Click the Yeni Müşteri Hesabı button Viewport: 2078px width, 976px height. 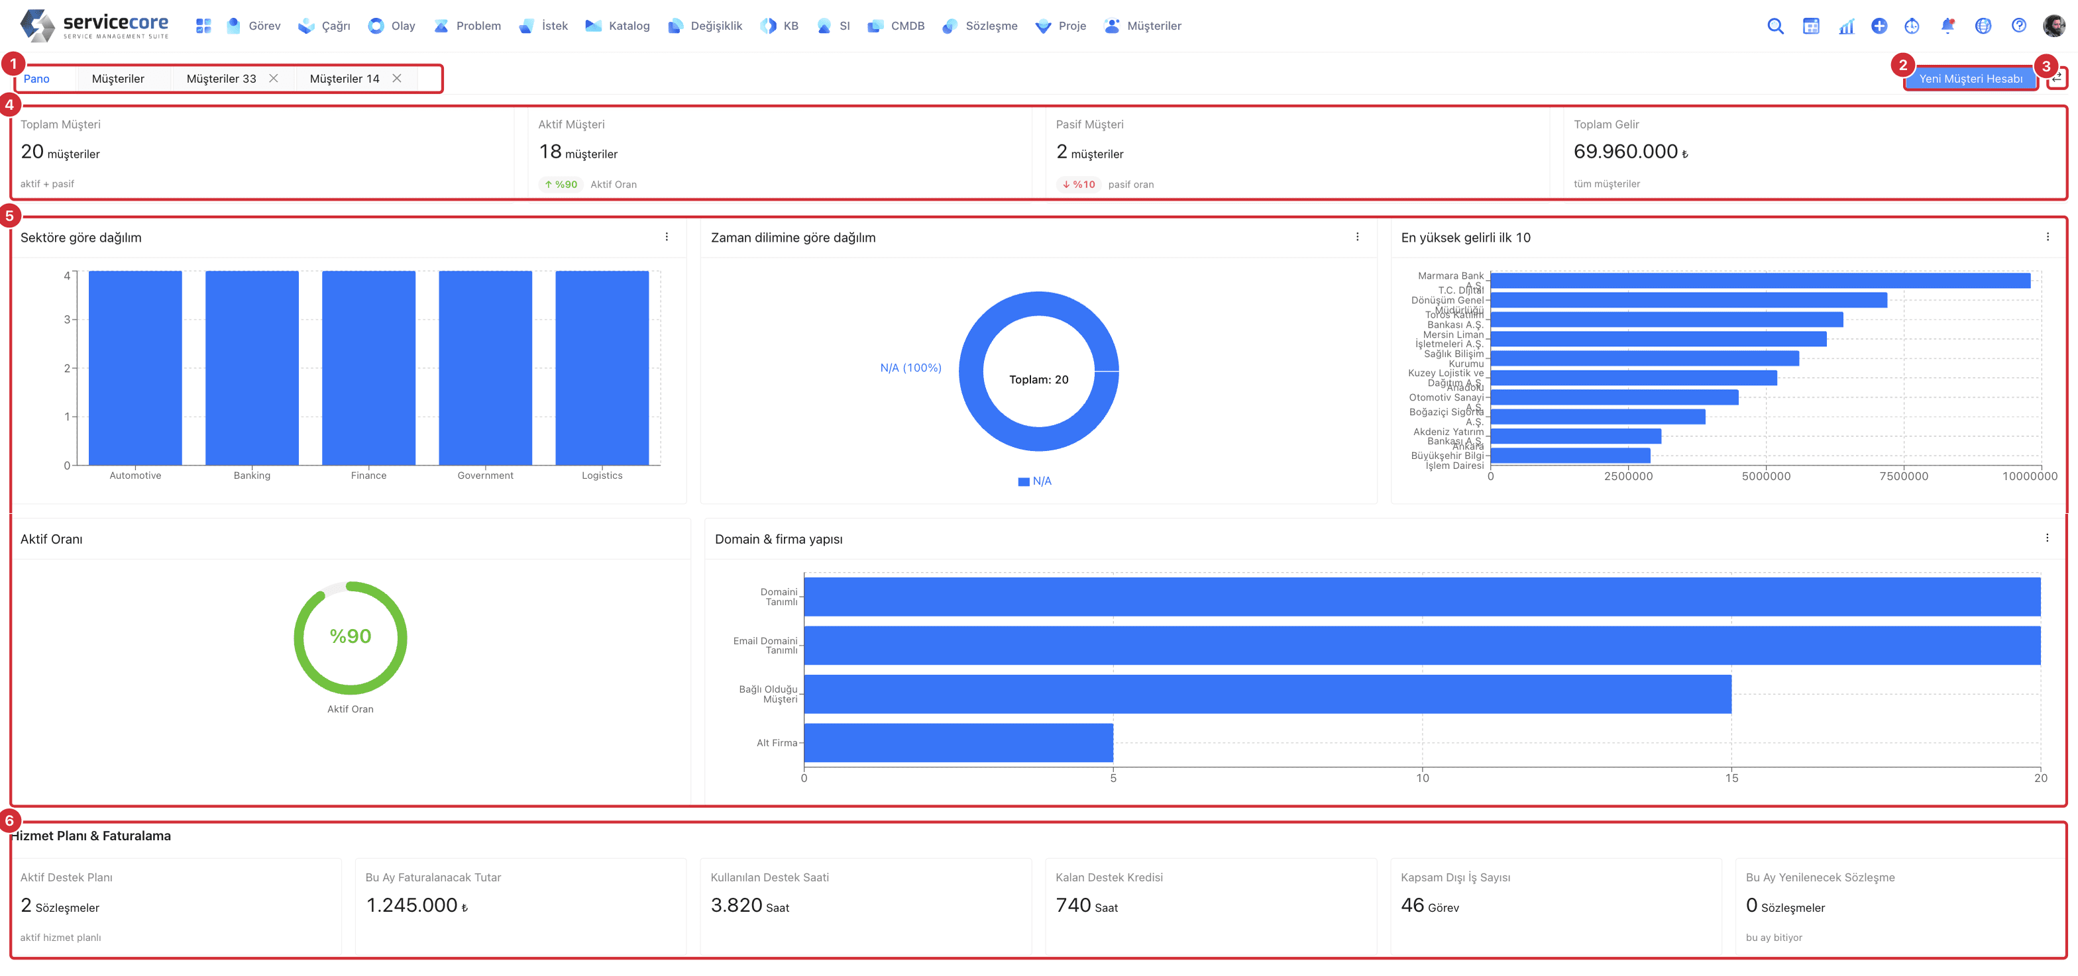coord(1970,78)
